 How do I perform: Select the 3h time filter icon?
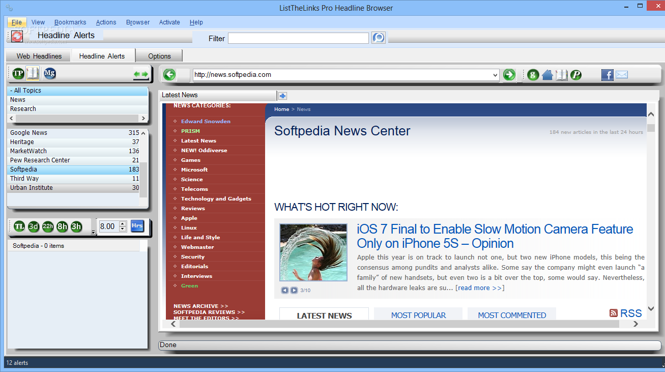(x=76, y=226)
